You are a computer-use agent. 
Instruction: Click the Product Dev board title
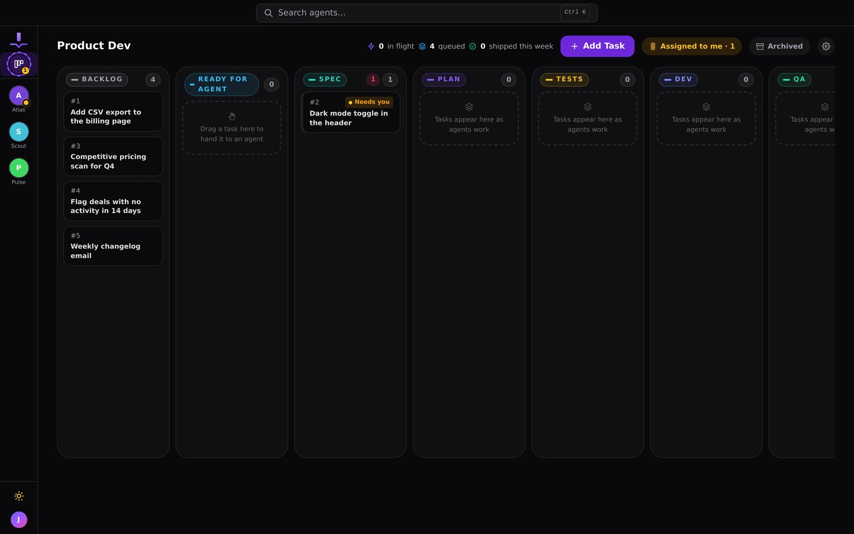(94, 46)
